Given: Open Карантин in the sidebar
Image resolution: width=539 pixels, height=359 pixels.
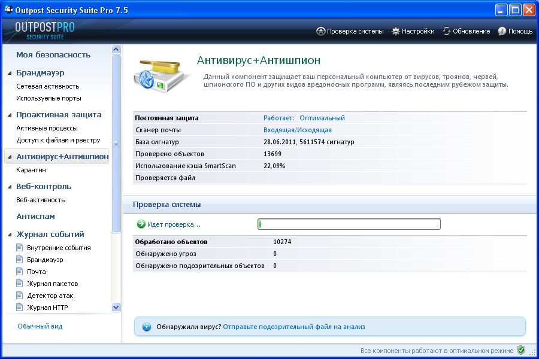Looking at the screenshot, I should pos(31,170).
